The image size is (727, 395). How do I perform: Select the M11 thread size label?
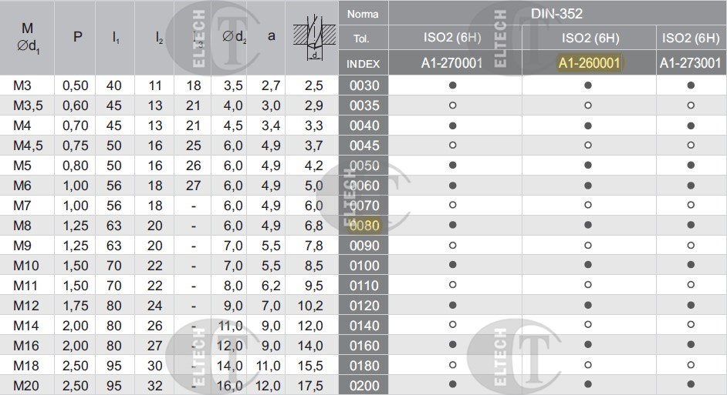(25, 286)
